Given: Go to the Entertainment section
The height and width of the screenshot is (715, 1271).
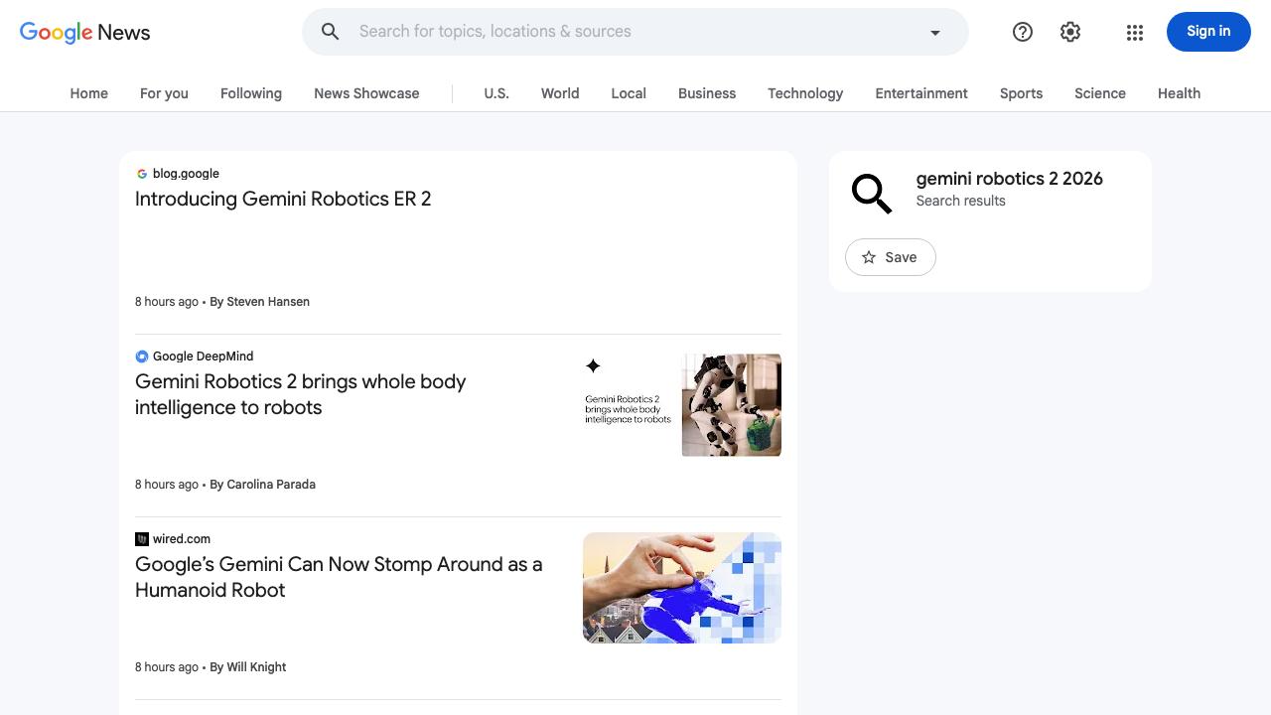Looking at the screenshot, I should click(921, 93).
